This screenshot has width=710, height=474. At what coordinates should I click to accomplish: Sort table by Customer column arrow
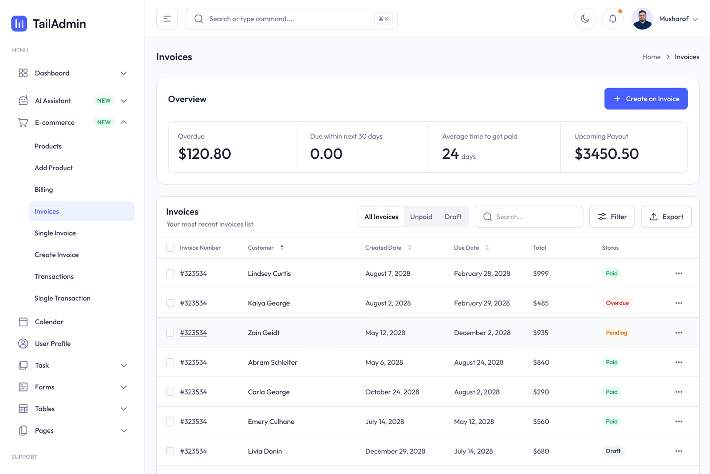[x=282, y=248]
